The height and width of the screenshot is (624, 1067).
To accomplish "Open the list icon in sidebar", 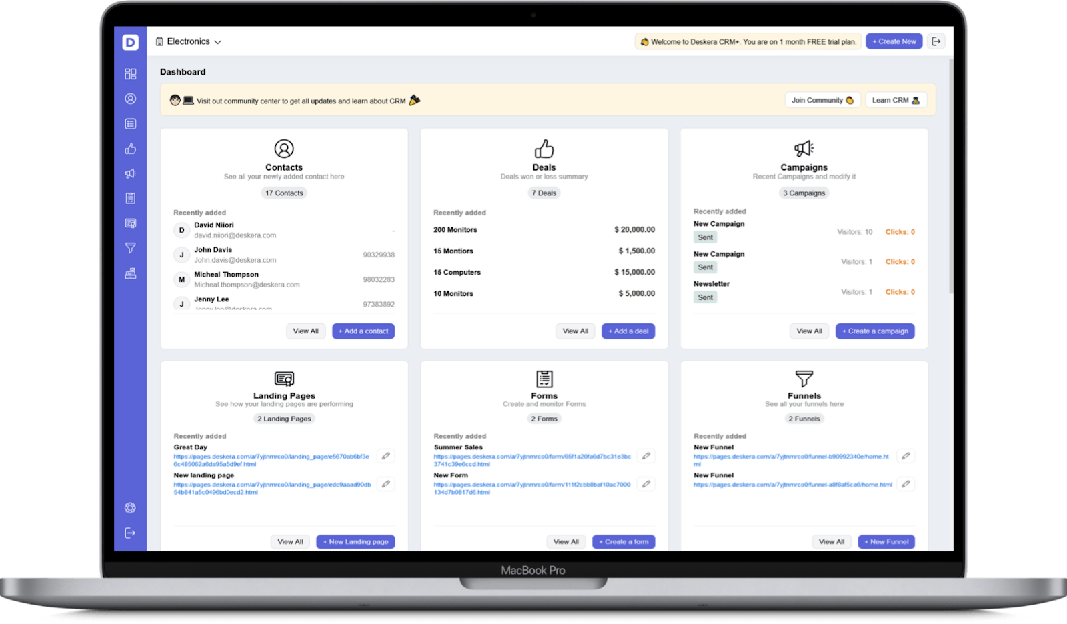I will 131,124.
